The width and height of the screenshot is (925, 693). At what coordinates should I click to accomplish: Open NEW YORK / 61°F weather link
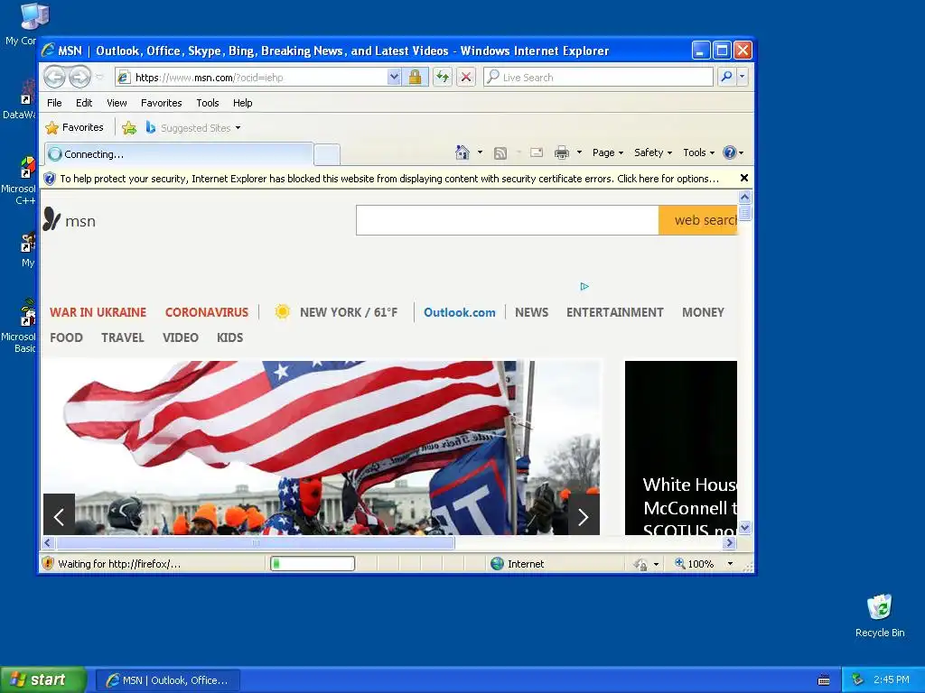[349, 312]
